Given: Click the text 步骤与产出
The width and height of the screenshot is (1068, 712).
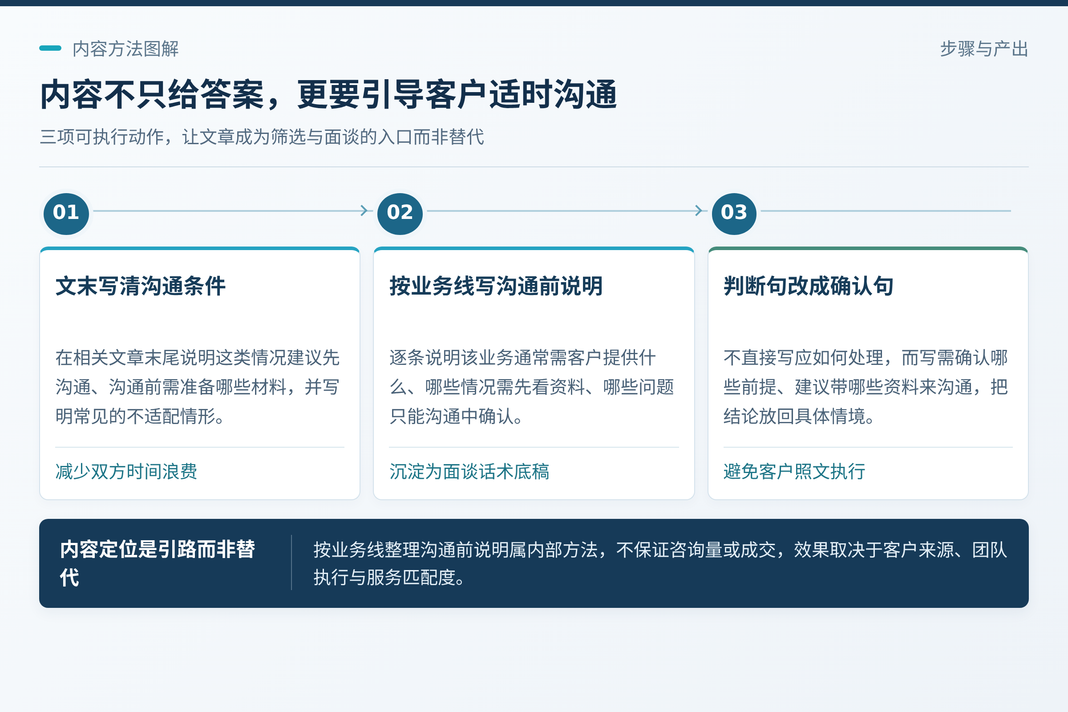Looking at the screenshot, I should click(x=984, y=49).
